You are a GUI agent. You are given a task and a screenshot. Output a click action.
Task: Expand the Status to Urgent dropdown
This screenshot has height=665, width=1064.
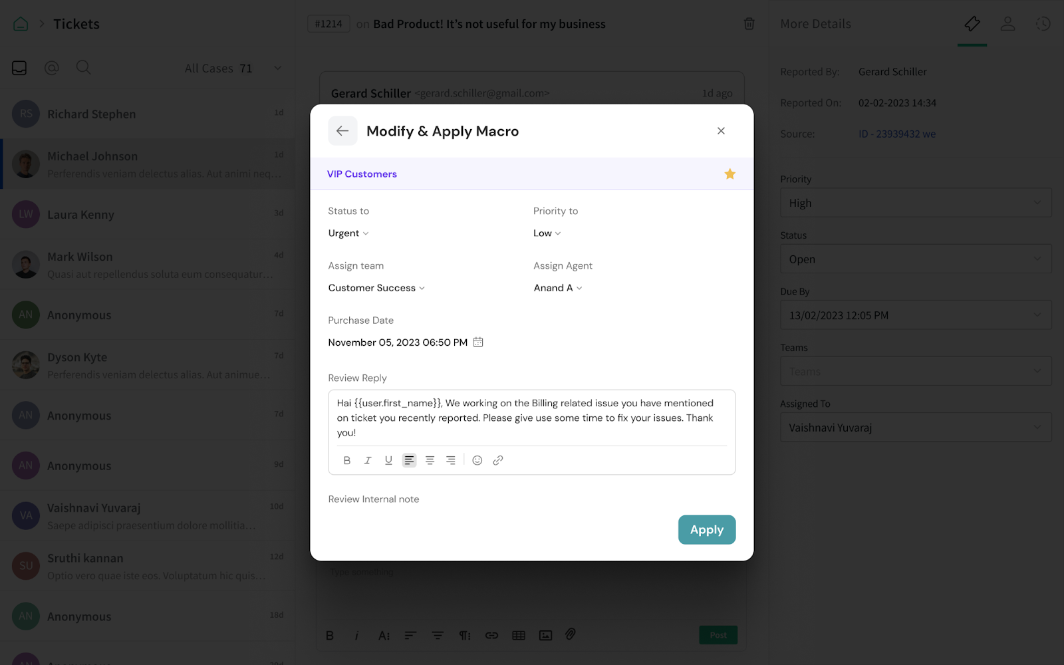[348, 233]
